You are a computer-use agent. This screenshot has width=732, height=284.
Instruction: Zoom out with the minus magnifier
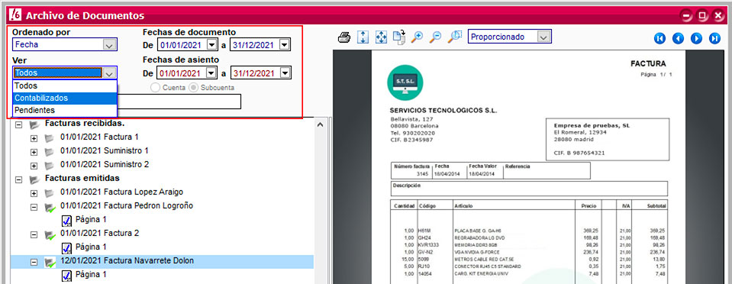[x=435, y=37]
